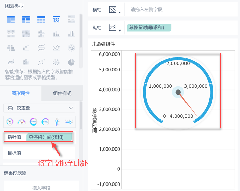Switch to the 图形属性 tab

click(x=21, y=93)
